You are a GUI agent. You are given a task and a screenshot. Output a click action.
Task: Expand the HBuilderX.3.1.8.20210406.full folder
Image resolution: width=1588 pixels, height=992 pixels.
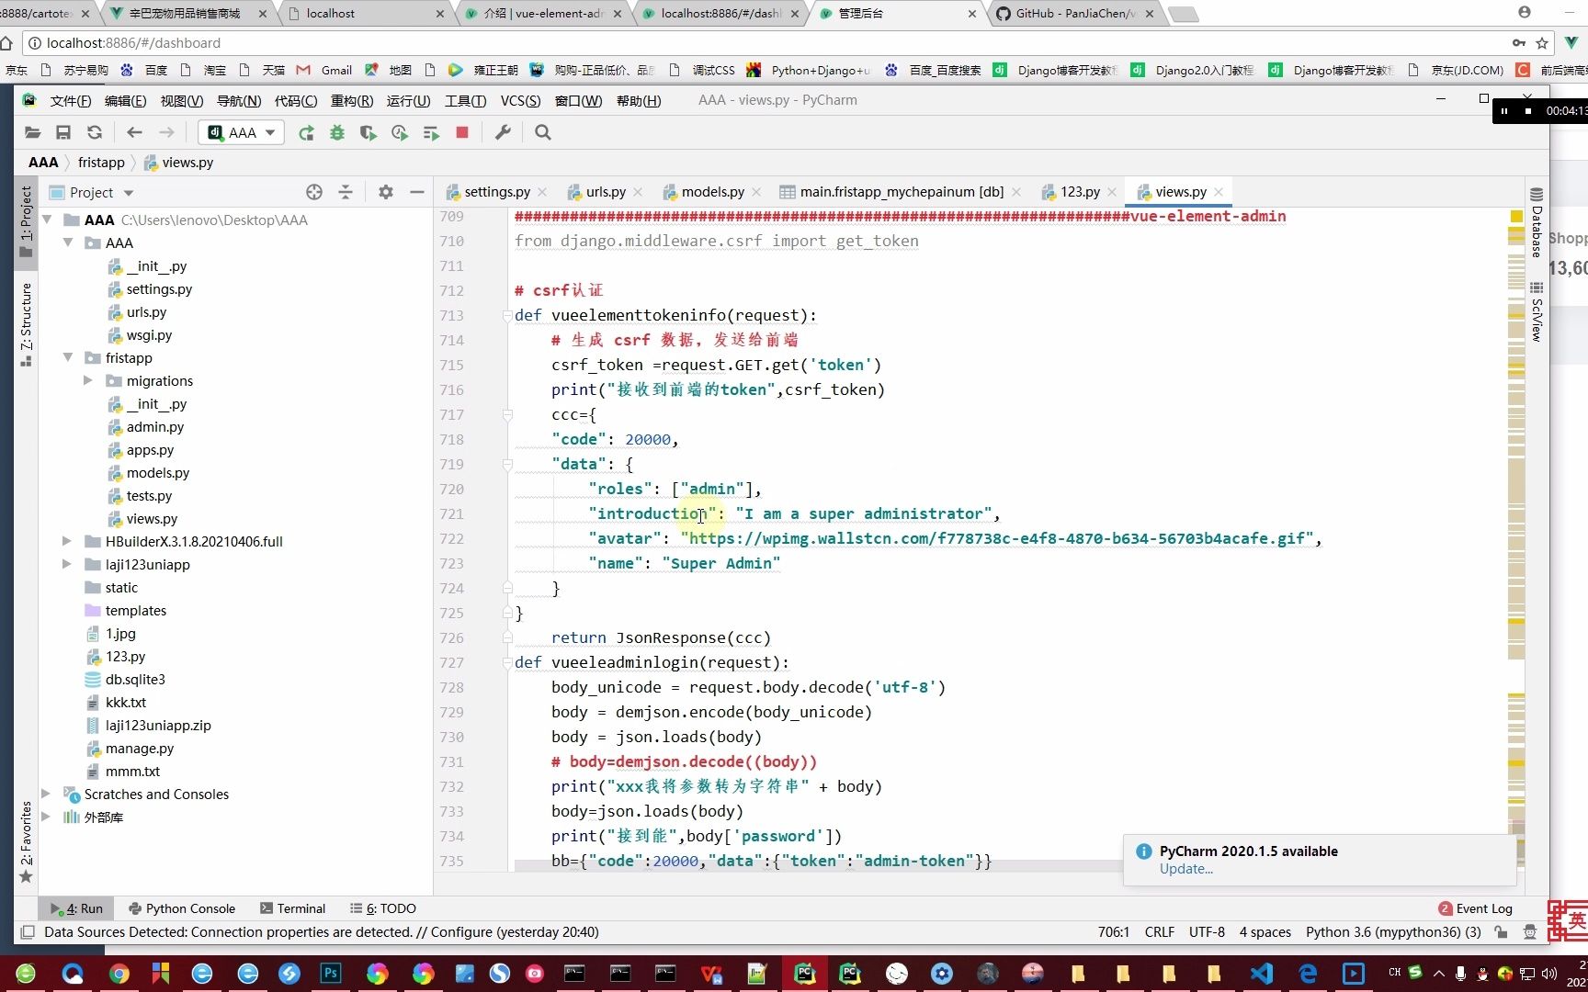click(66, 541)
